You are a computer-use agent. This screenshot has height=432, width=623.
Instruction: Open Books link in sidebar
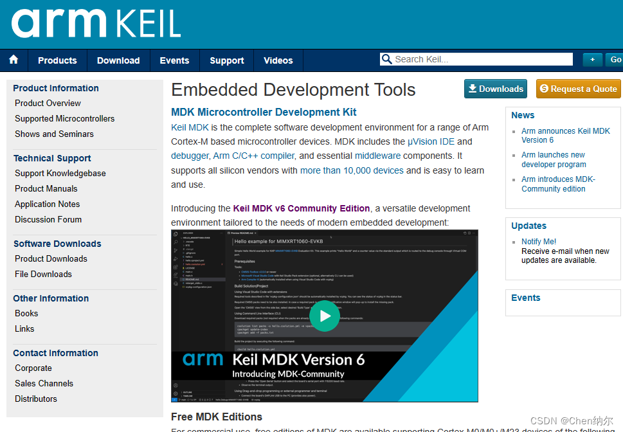click(x=26, y=313)
